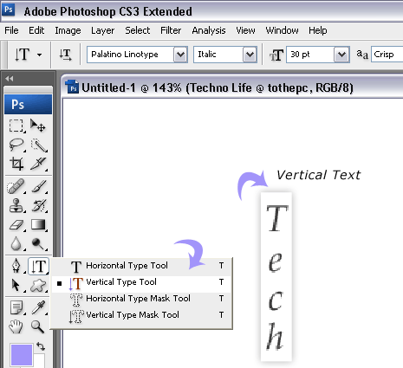Viewport: 403px width, 368px height.
Task: Select the Blur tool
Action: pos(16,244)
